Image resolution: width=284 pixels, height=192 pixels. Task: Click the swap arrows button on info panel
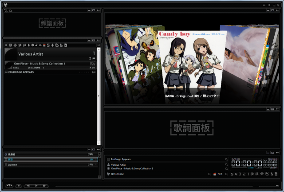coord(277,152)
